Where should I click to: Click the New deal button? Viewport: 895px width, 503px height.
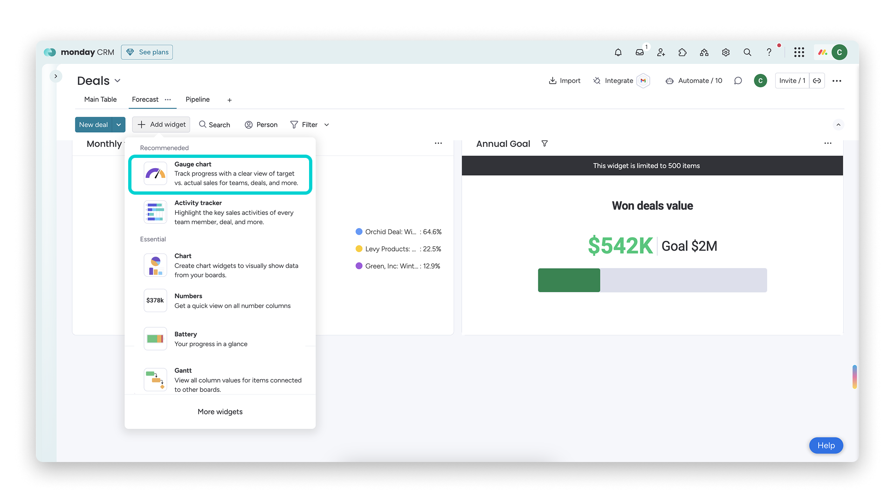pyautogui.click(x=94, y=124)
